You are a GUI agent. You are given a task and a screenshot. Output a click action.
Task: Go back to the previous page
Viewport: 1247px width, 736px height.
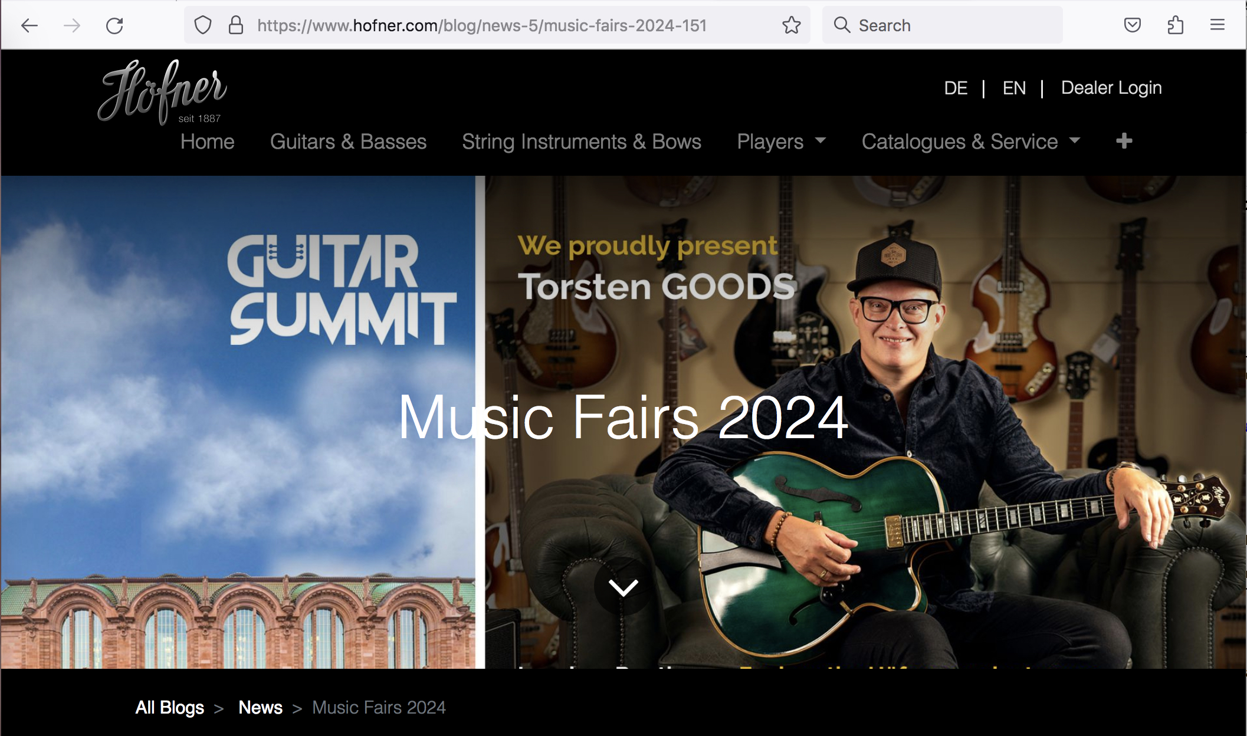29,25
